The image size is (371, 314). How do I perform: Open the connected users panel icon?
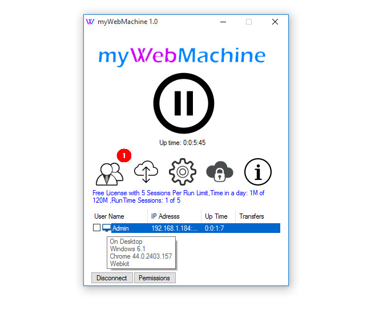110,174
